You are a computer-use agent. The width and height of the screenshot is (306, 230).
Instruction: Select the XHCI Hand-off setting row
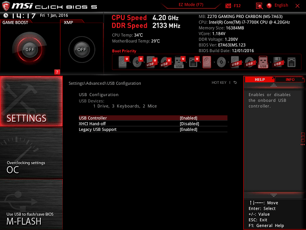[x=153, y=124]
